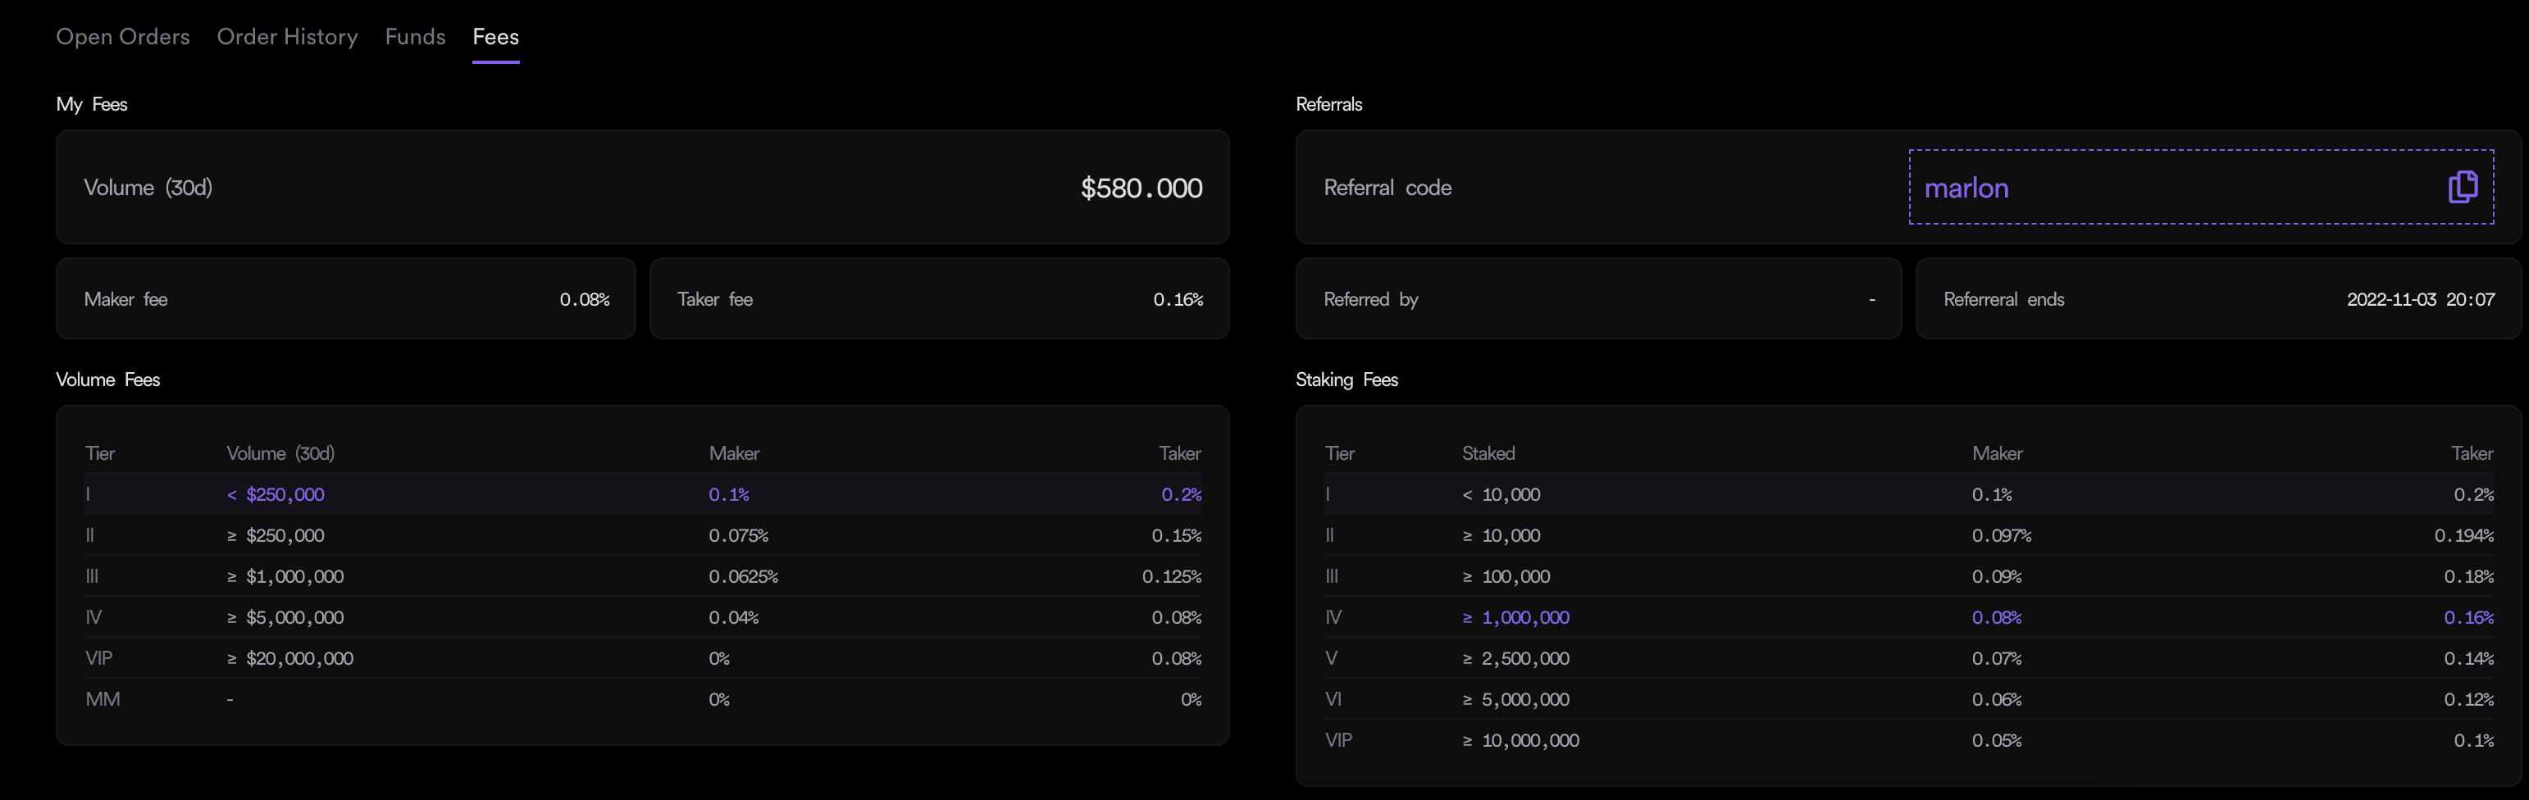Click the Referreral ends date card
The image size is (2529, 800).
[2217, 299]
